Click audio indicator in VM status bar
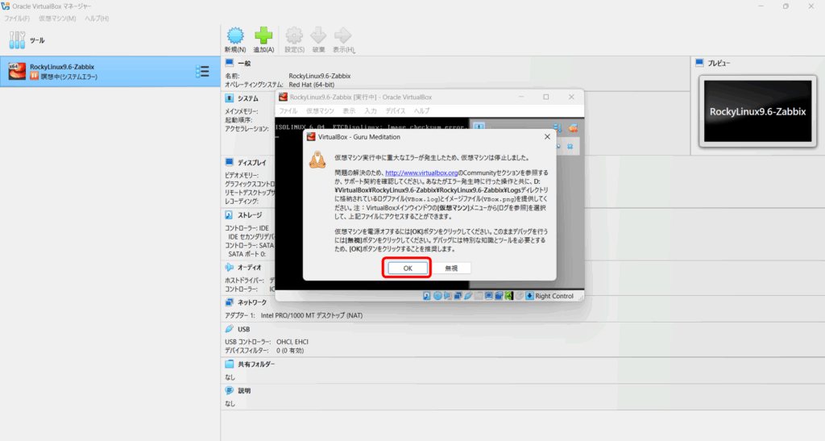 click(x=447, y=296)
